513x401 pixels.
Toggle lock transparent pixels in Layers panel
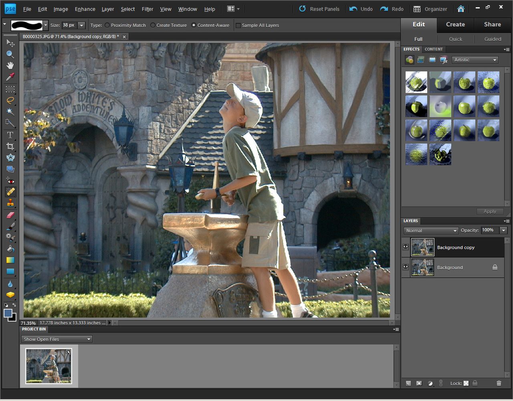coord(466,383)
